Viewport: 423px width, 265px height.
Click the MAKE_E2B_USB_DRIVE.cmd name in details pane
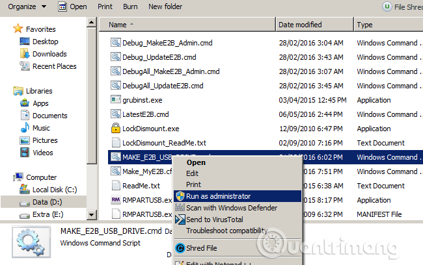tap(111, 231)
